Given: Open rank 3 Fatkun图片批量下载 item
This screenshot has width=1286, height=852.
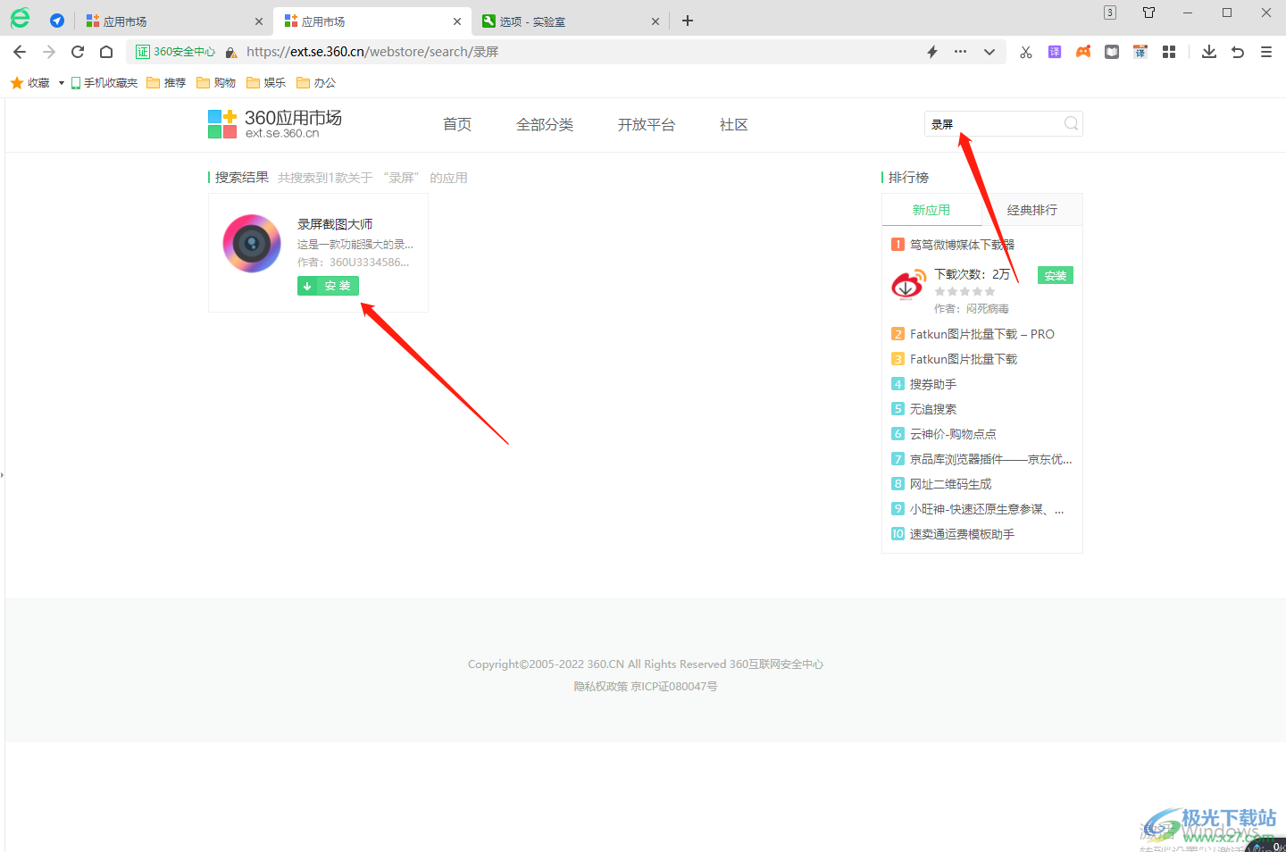Looking at the screenshot, I should pyautogui.click(x=964, y=359).
